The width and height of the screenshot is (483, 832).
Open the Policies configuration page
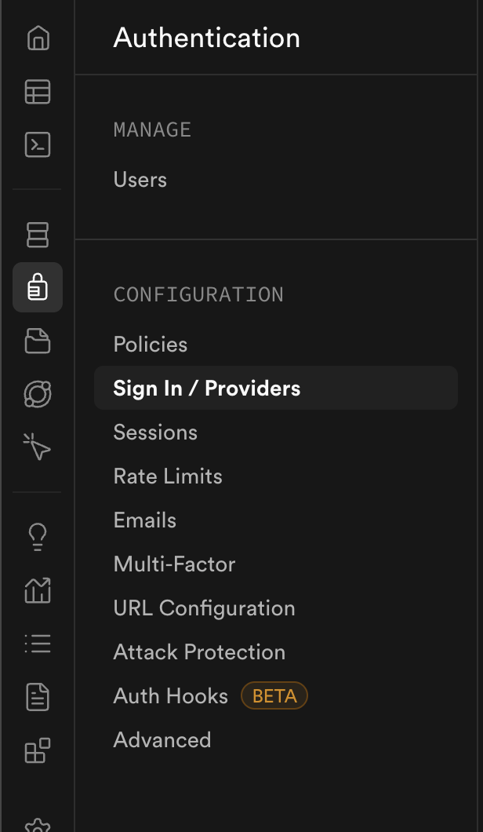(x=151, y=345)
